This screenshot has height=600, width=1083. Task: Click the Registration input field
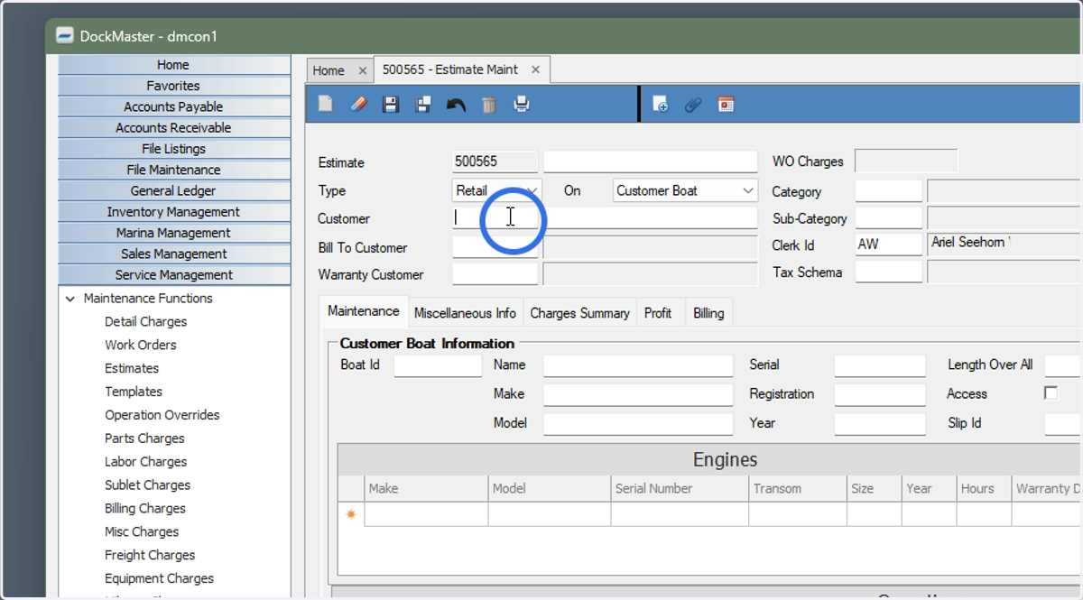pos(880,394)
